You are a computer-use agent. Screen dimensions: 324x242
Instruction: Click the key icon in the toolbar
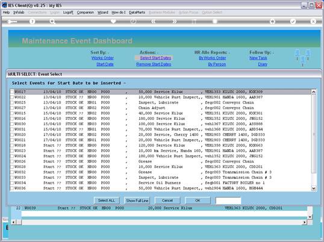coord(12,22)
